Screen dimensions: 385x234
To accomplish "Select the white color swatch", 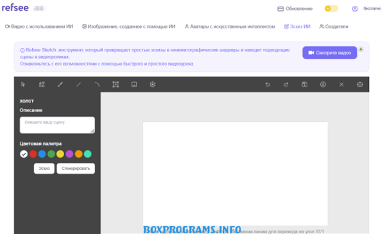I will (24, 154).
